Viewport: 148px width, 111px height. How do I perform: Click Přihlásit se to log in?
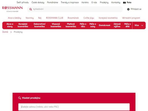tap(136, 9)
